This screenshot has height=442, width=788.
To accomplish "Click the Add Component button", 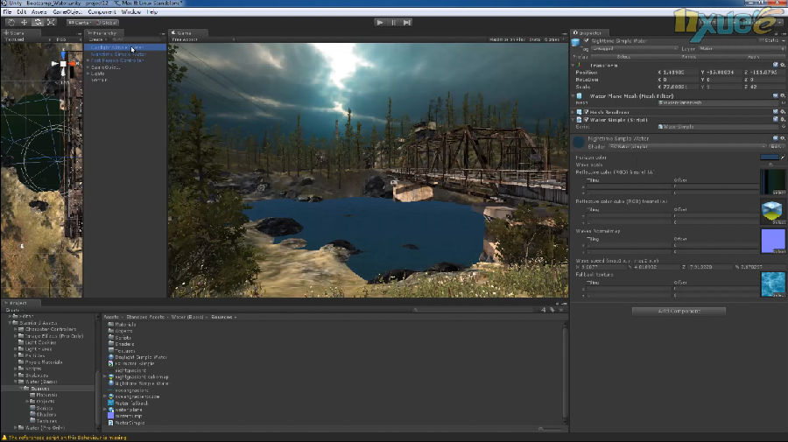I will (x=679, y=312).
